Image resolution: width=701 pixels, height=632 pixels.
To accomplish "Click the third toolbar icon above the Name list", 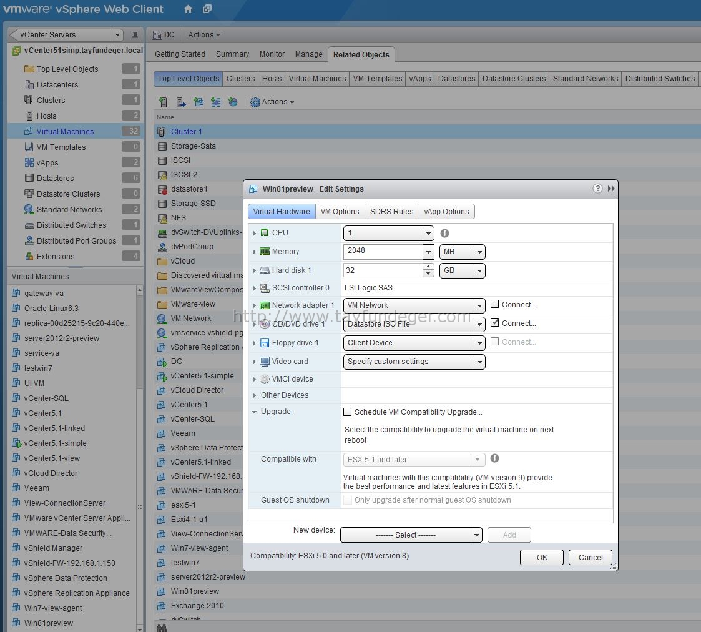I will [199, 102].
